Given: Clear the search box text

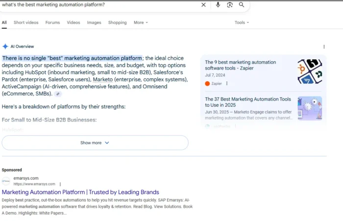Looking at the screenshot, I should pos(204,5).
